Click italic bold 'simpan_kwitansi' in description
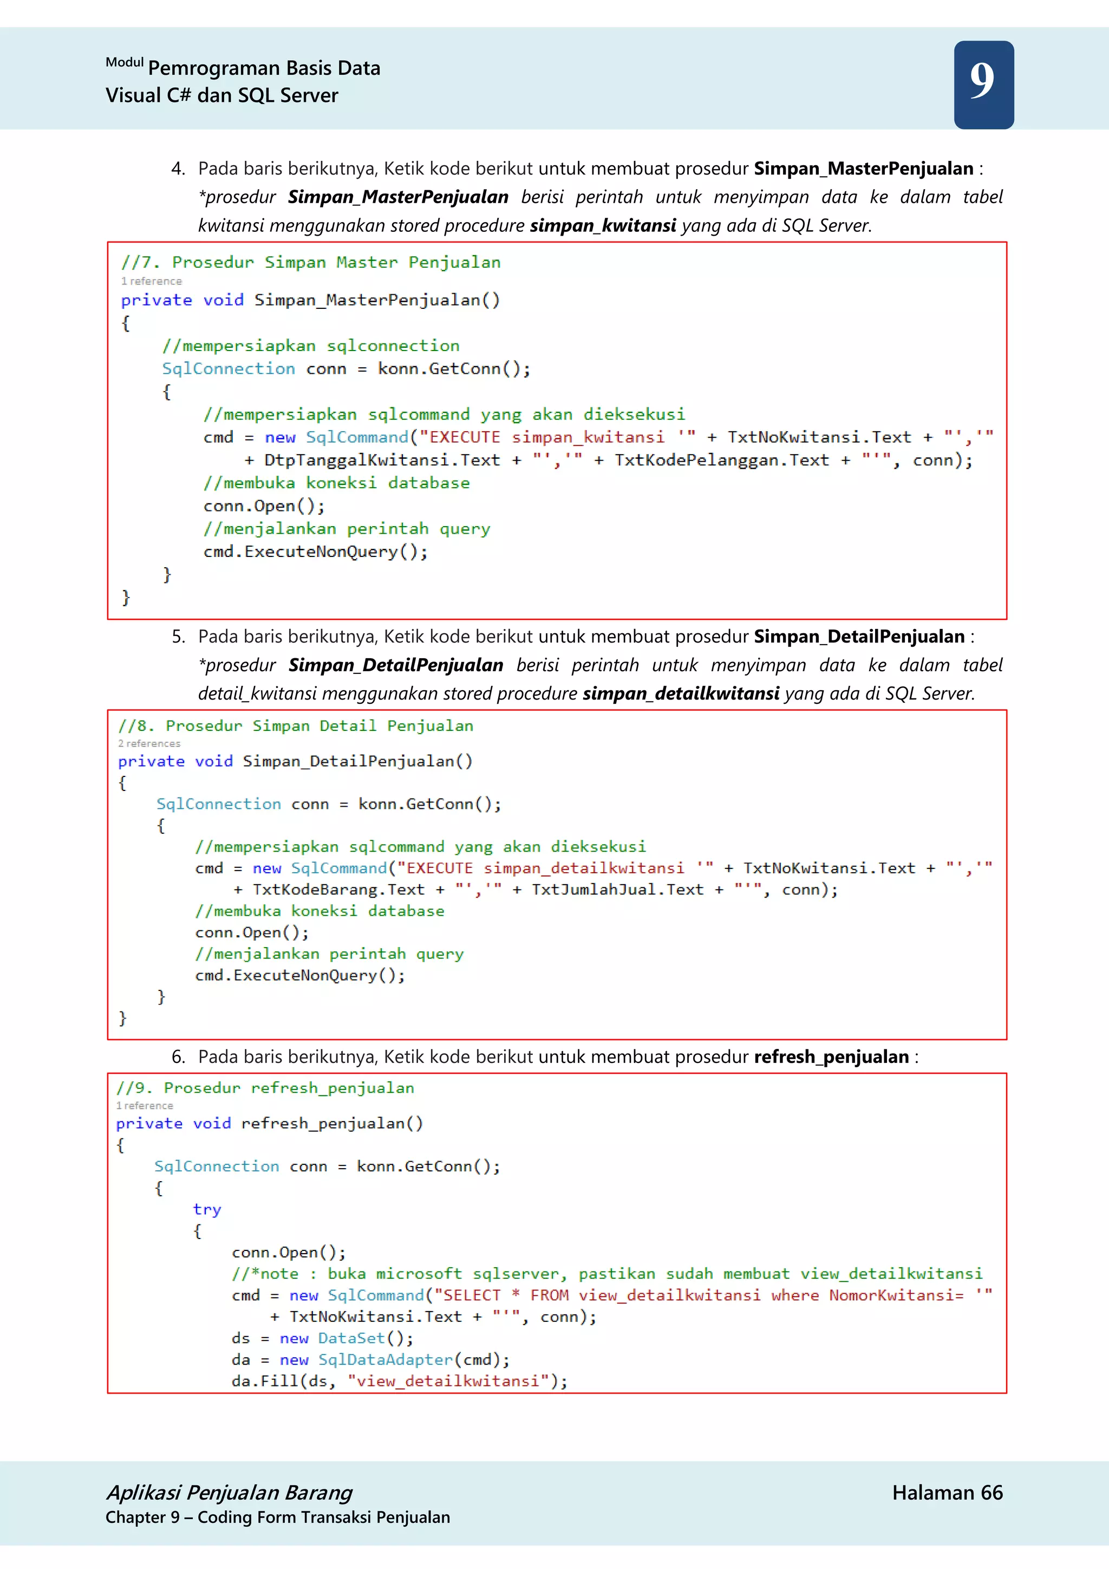1109x1569 pixels. click(603, 225)
